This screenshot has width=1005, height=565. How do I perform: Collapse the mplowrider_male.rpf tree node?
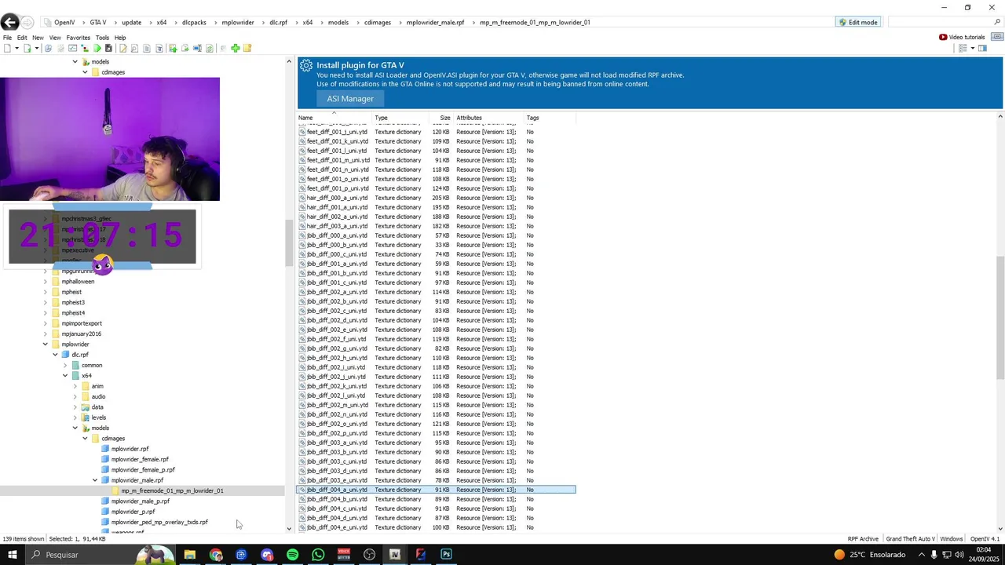(95, 480)
